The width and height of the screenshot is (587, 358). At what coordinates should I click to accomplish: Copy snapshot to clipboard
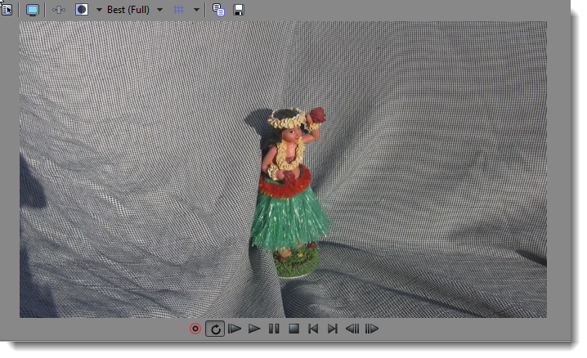point(218,10)
